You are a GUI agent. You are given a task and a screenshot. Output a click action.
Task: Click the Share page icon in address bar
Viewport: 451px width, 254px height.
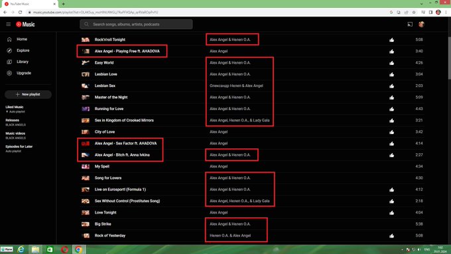(406, 12)
